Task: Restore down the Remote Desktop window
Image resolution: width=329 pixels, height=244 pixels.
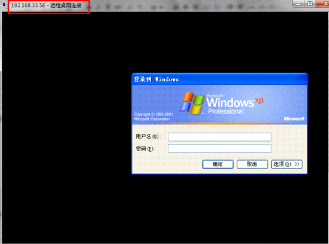Action: 310,4
